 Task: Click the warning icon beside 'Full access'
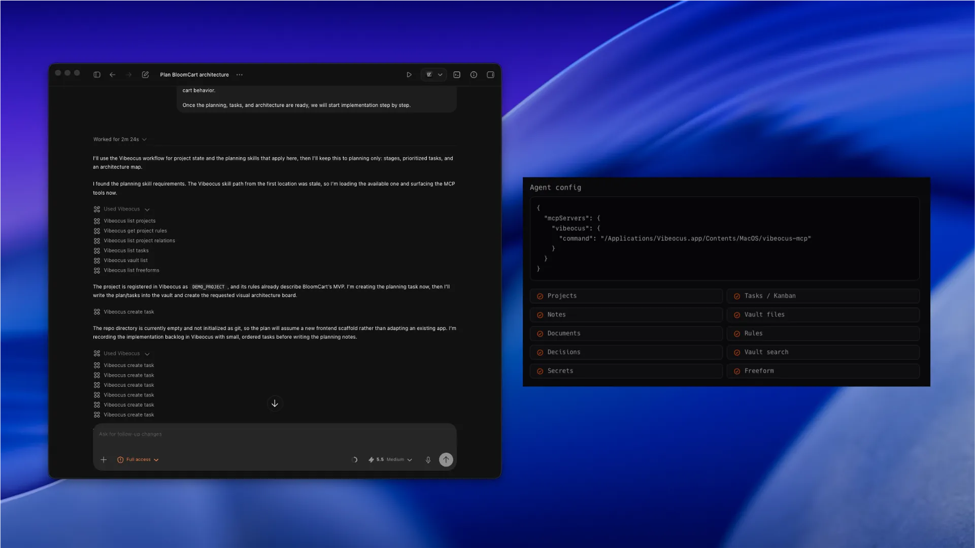pos(120,460)
